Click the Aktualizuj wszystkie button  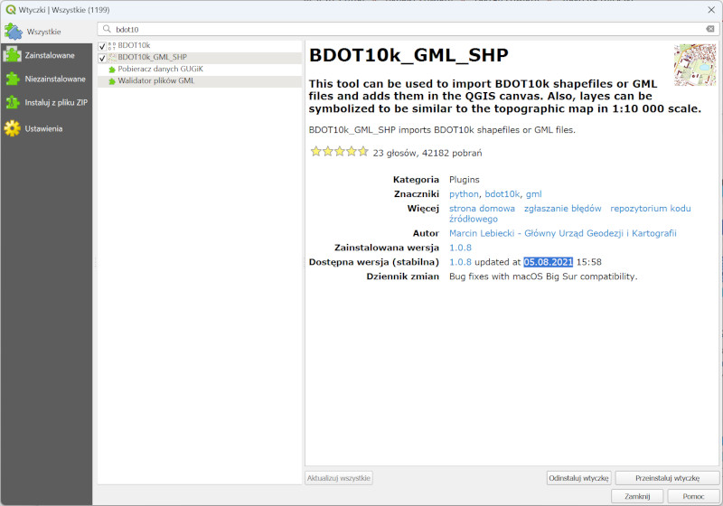(338, 478)
